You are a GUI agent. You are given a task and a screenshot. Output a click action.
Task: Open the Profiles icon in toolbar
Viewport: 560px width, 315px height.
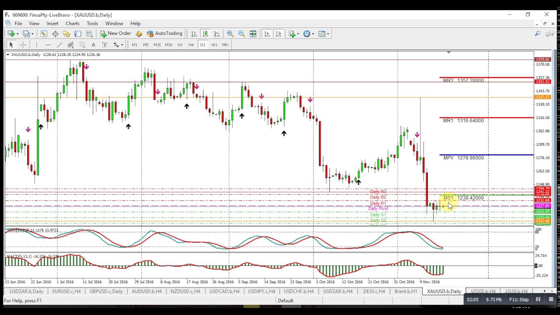click(x=26, y=34)
